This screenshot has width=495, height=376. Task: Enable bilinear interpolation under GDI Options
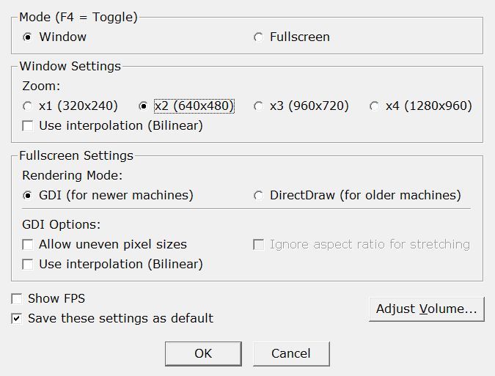(x=28, y=264)
